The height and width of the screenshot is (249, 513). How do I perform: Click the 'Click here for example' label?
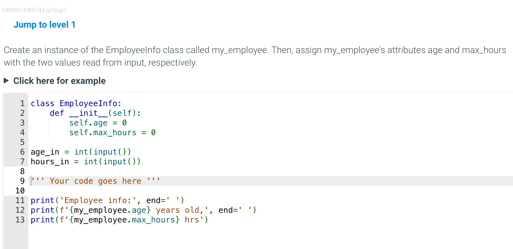[59, 81]
